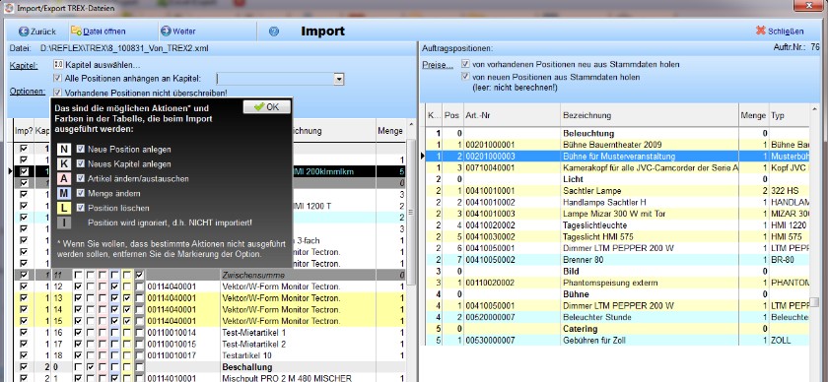Click the yellow L legend icon
The image size is (828, 382).
point(64,208)
